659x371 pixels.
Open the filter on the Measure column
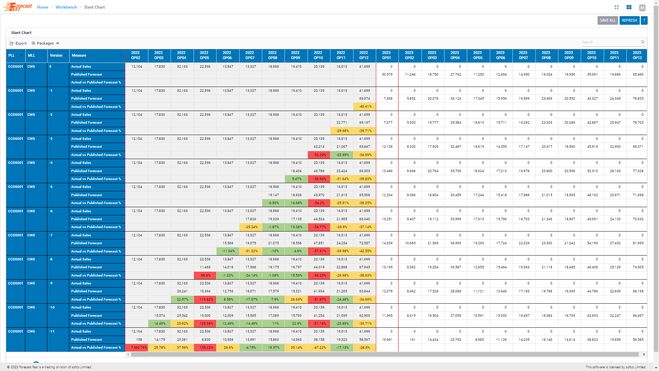click(x=121, y=55)
